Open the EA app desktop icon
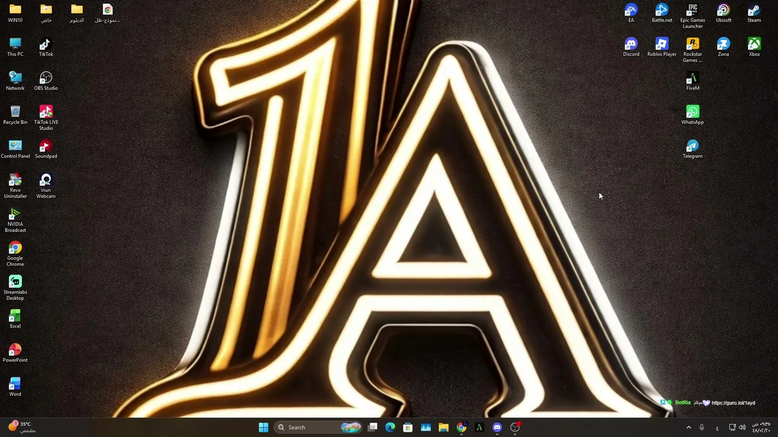778x437 pixels. click(x=631, y=13)
